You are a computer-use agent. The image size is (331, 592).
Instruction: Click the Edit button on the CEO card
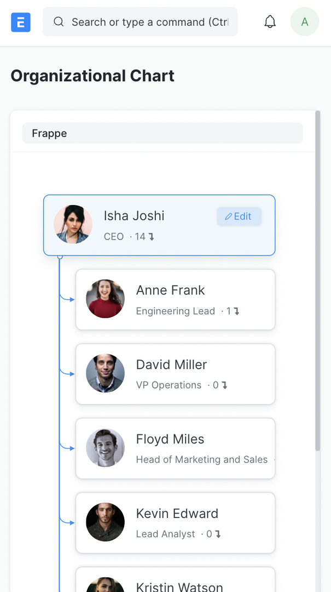point(239,216)
